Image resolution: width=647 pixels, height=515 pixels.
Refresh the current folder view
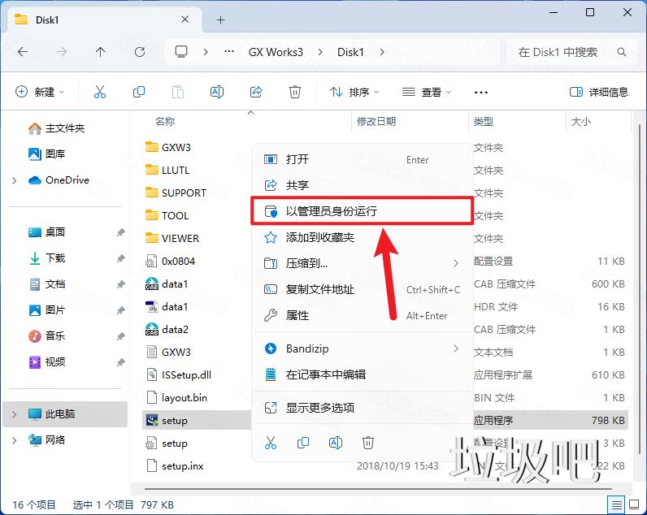click(x=140, y=52)
